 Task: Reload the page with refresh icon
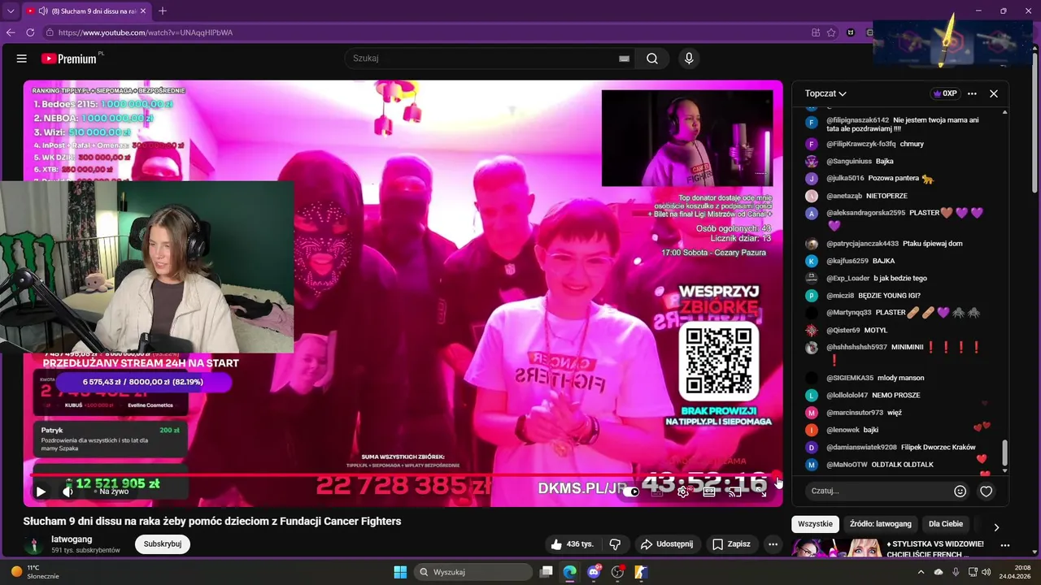(30, 32)
